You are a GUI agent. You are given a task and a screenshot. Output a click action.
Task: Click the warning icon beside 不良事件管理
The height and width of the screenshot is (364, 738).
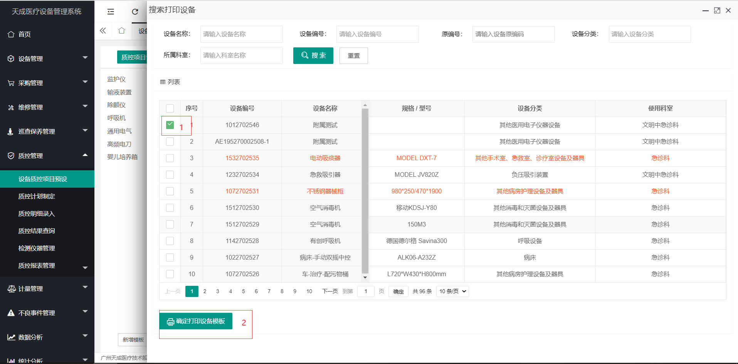tap(11, 313)
